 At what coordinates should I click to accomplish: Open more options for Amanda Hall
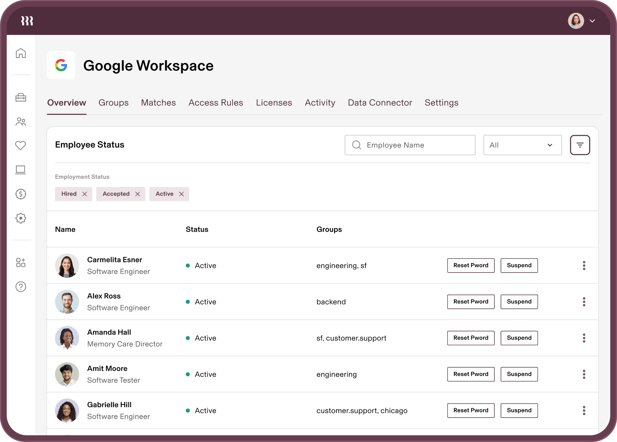pyautogui.click(x=584, y=338)
